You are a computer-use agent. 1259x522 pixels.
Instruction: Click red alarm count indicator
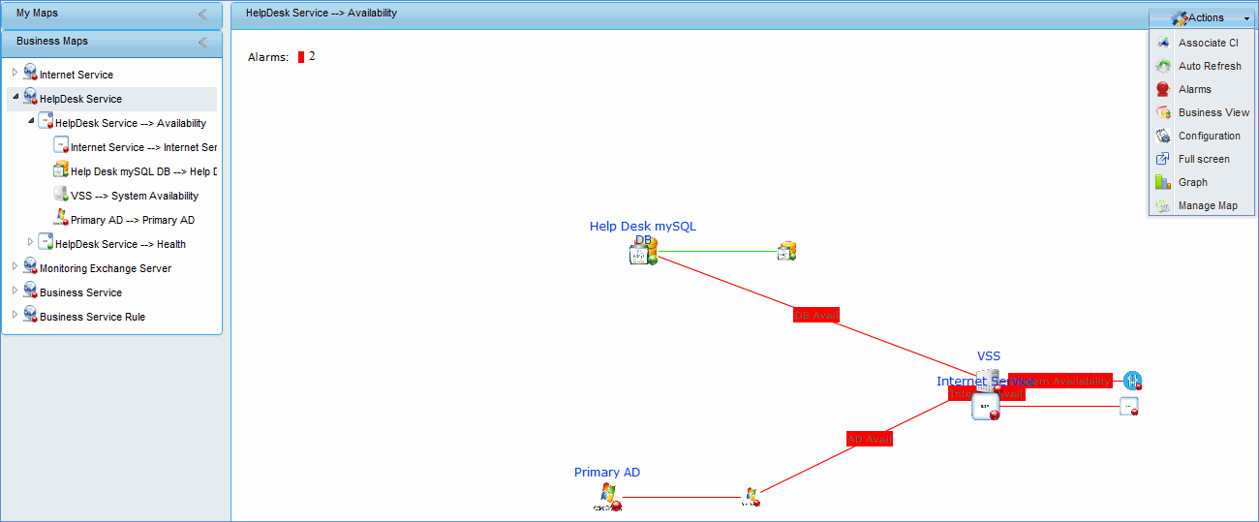point(301,57)
